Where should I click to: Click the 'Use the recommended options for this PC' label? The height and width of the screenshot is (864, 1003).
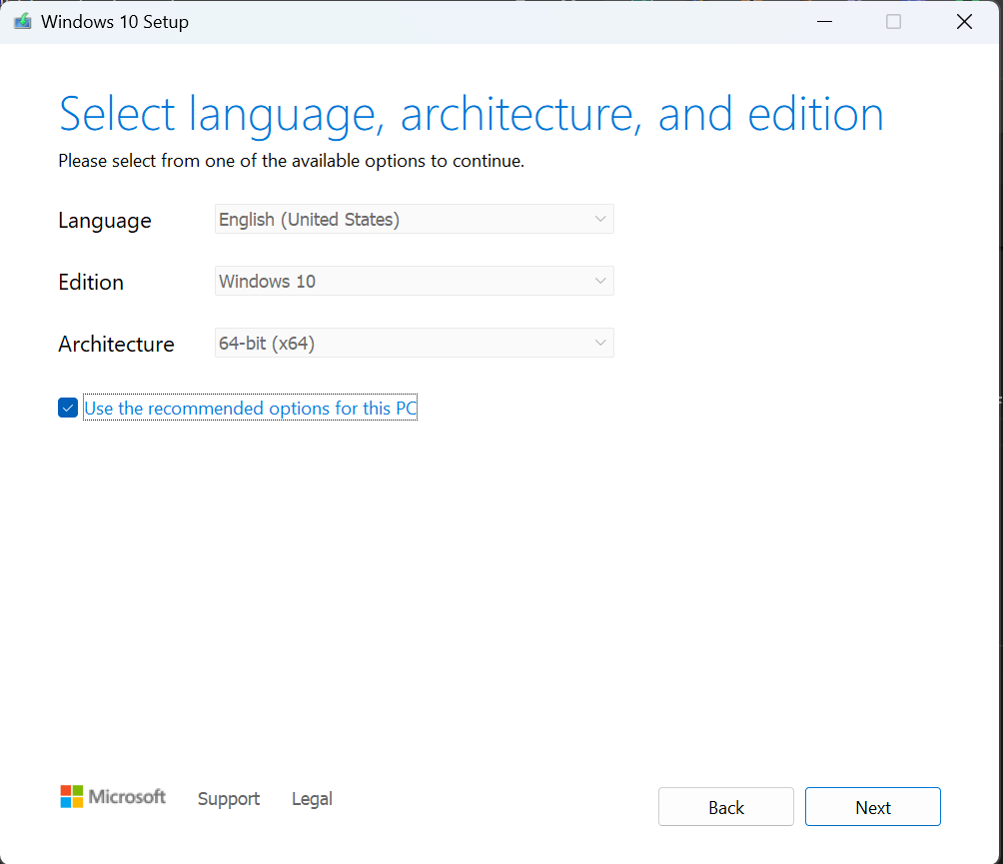(x=250, y=408)
